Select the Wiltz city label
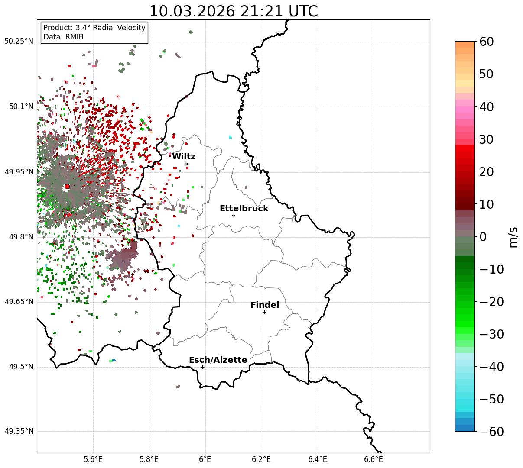523x468 pixels. pos(184,157)
